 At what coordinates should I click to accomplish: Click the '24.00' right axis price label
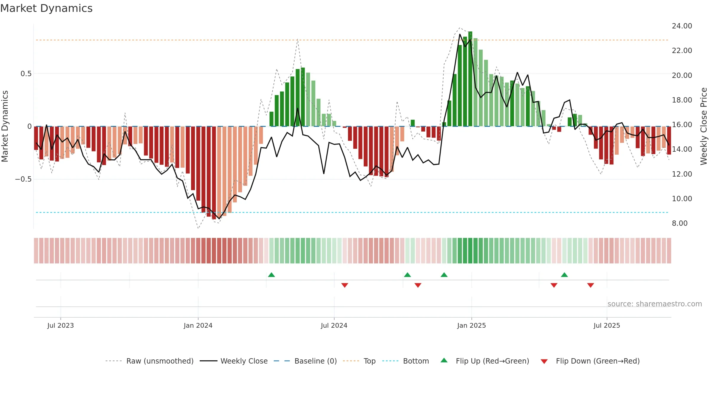[x=682, y=26]
